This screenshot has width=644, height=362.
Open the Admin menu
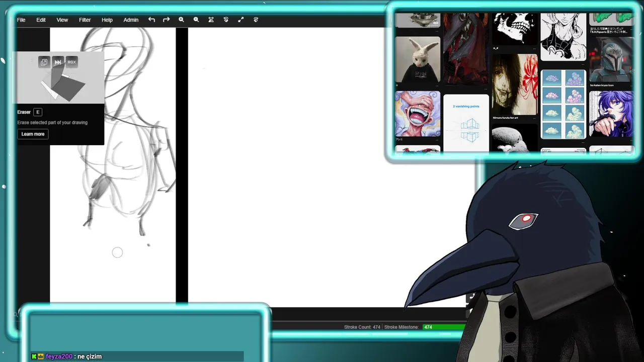(x=131, y=20)
